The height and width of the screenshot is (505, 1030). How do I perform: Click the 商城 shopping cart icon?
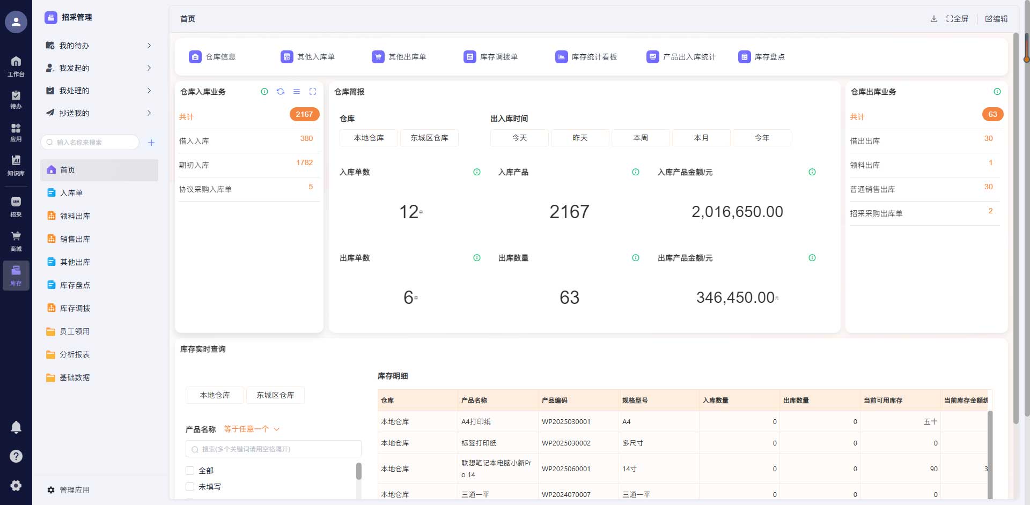coord(16,241)
